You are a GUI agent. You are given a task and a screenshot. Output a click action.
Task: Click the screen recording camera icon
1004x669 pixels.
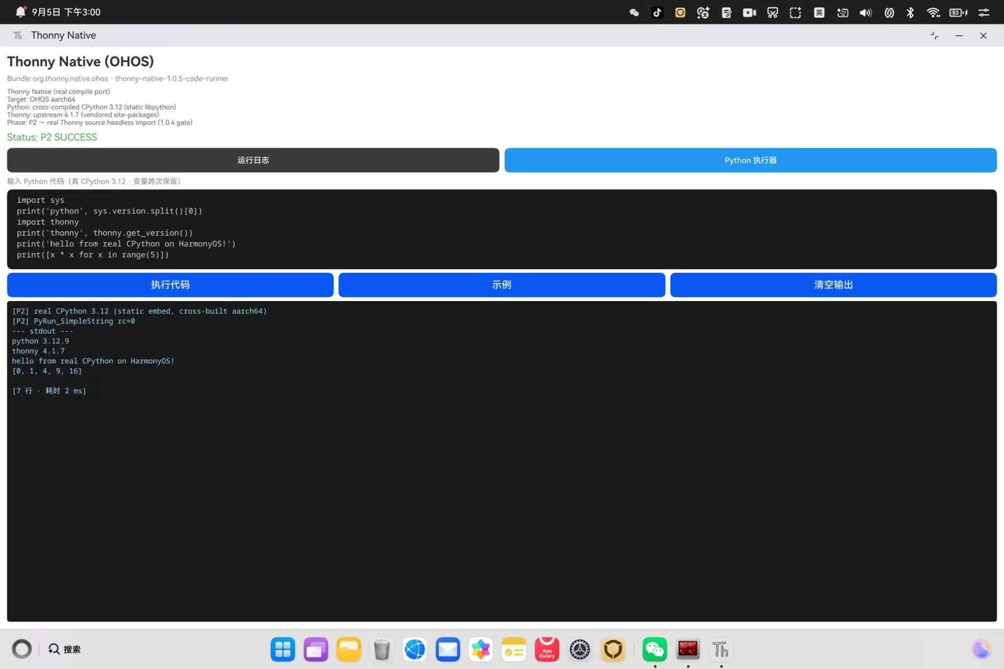click(749, 13)
